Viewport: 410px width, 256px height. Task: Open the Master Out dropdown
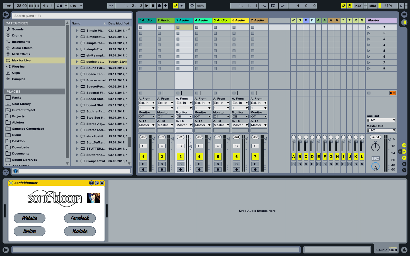(381, 130)
